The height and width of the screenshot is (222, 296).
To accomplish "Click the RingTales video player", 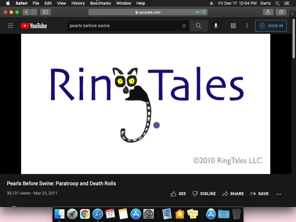I will 146,104.
